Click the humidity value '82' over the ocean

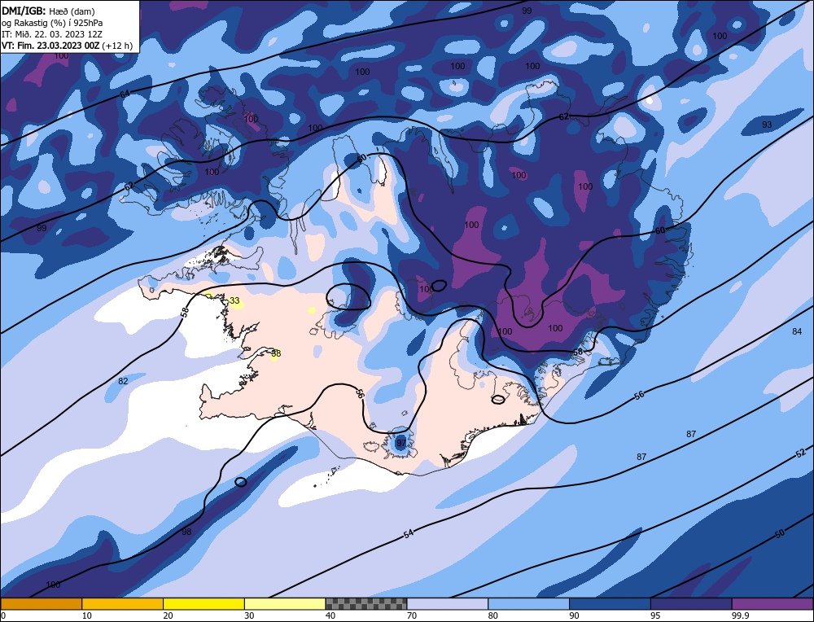click(123, 381)
